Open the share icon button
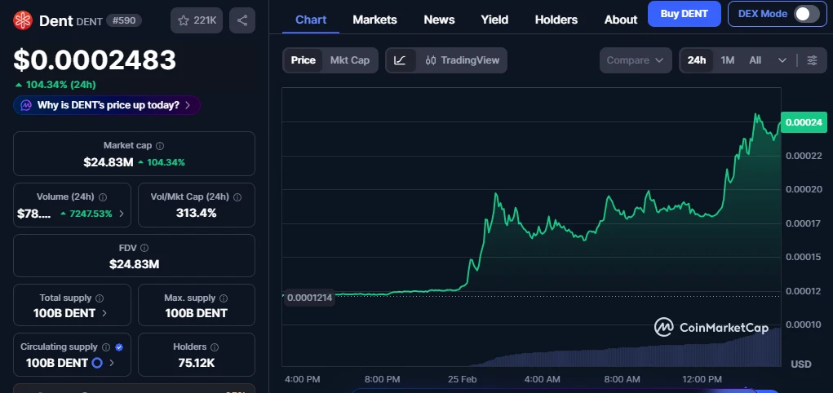833x393 pixels. click(x=242, y=20)
